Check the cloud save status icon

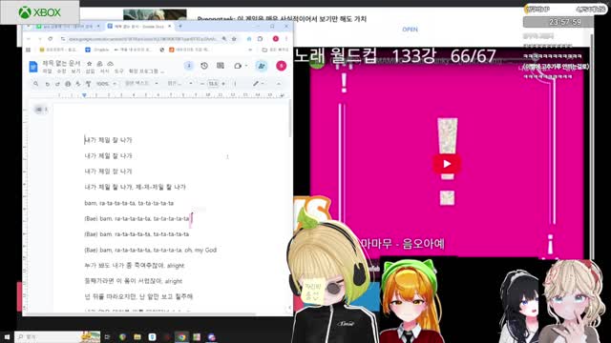tap(111, 64)
